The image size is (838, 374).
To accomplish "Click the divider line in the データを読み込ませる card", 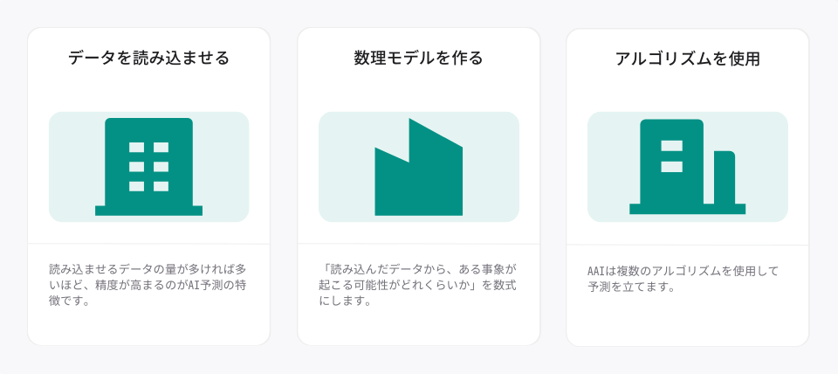I will [148, 244].
